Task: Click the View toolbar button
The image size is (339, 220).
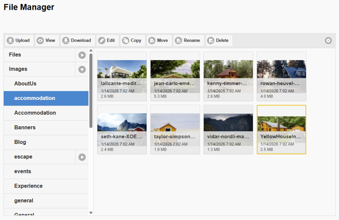Action: (x=47, y=41)
